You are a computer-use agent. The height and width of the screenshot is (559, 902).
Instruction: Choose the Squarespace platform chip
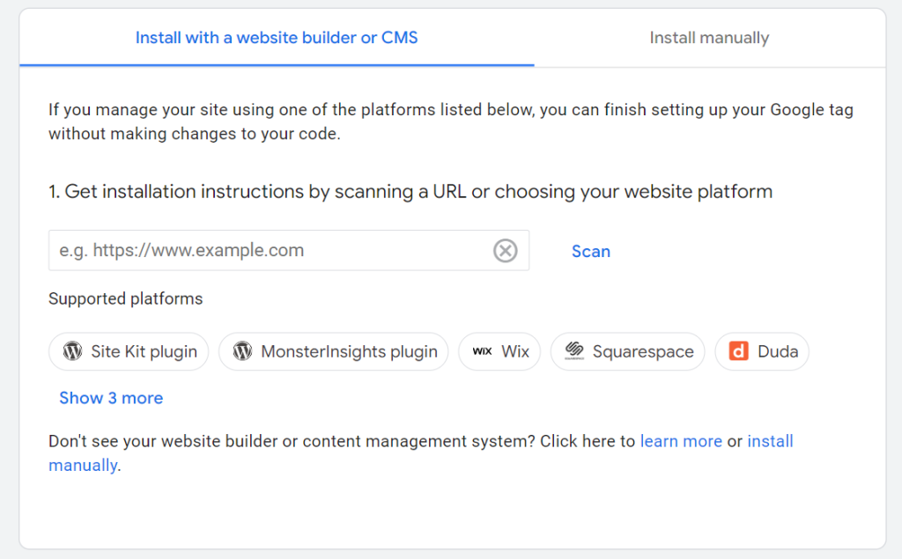[x=627, y=351]
